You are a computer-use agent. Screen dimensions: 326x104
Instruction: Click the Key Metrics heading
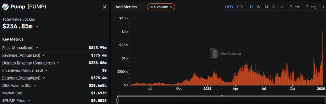coord(13,39)
